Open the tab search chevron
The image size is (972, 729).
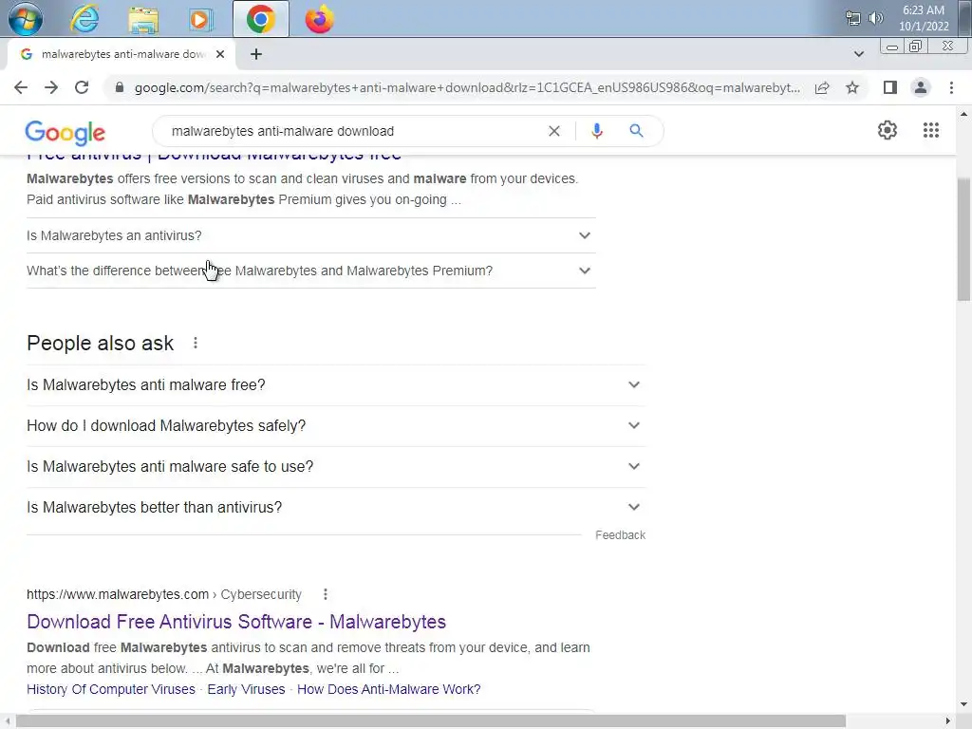[858, 54]
